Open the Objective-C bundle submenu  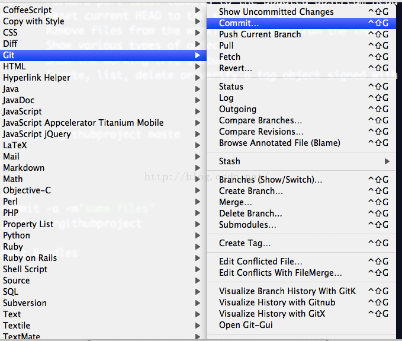pos(103,190)
